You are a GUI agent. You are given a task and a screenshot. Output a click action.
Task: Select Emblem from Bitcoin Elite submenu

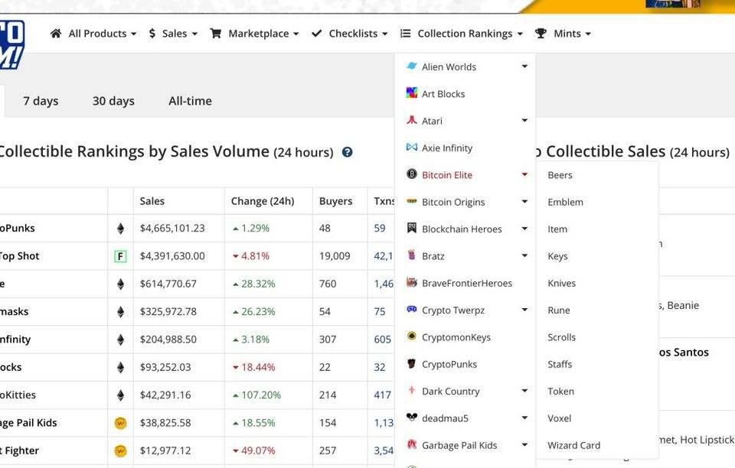565,202
